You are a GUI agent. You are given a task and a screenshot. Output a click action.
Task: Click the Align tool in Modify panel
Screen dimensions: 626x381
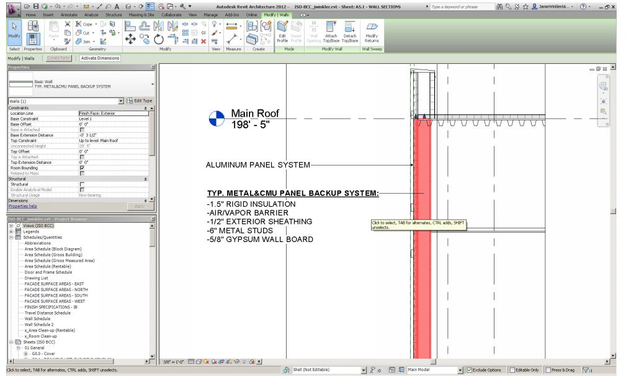coord(130,26)
